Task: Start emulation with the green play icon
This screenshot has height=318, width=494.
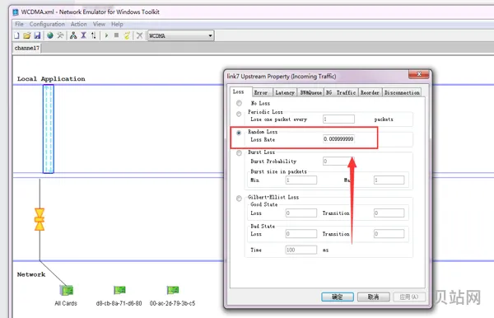Action: 106,35
